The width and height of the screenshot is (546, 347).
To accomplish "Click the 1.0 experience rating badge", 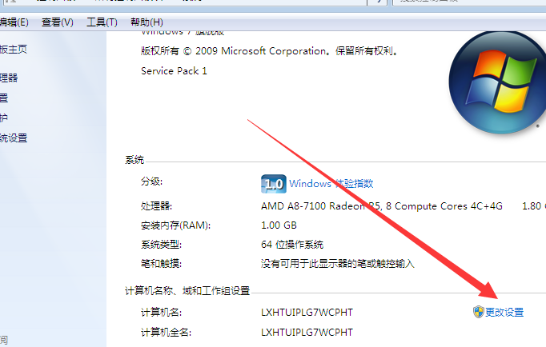I will tap(274, 184).
